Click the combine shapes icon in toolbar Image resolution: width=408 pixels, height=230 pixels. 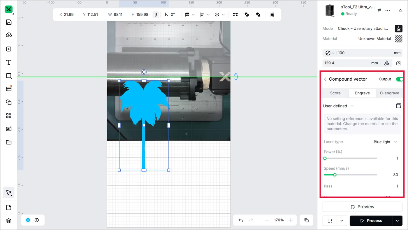247,15
